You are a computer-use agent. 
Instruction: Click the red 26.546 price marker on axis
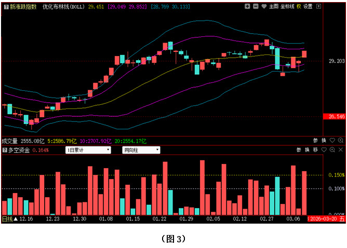pyautogui.click(x=335, y=117)
